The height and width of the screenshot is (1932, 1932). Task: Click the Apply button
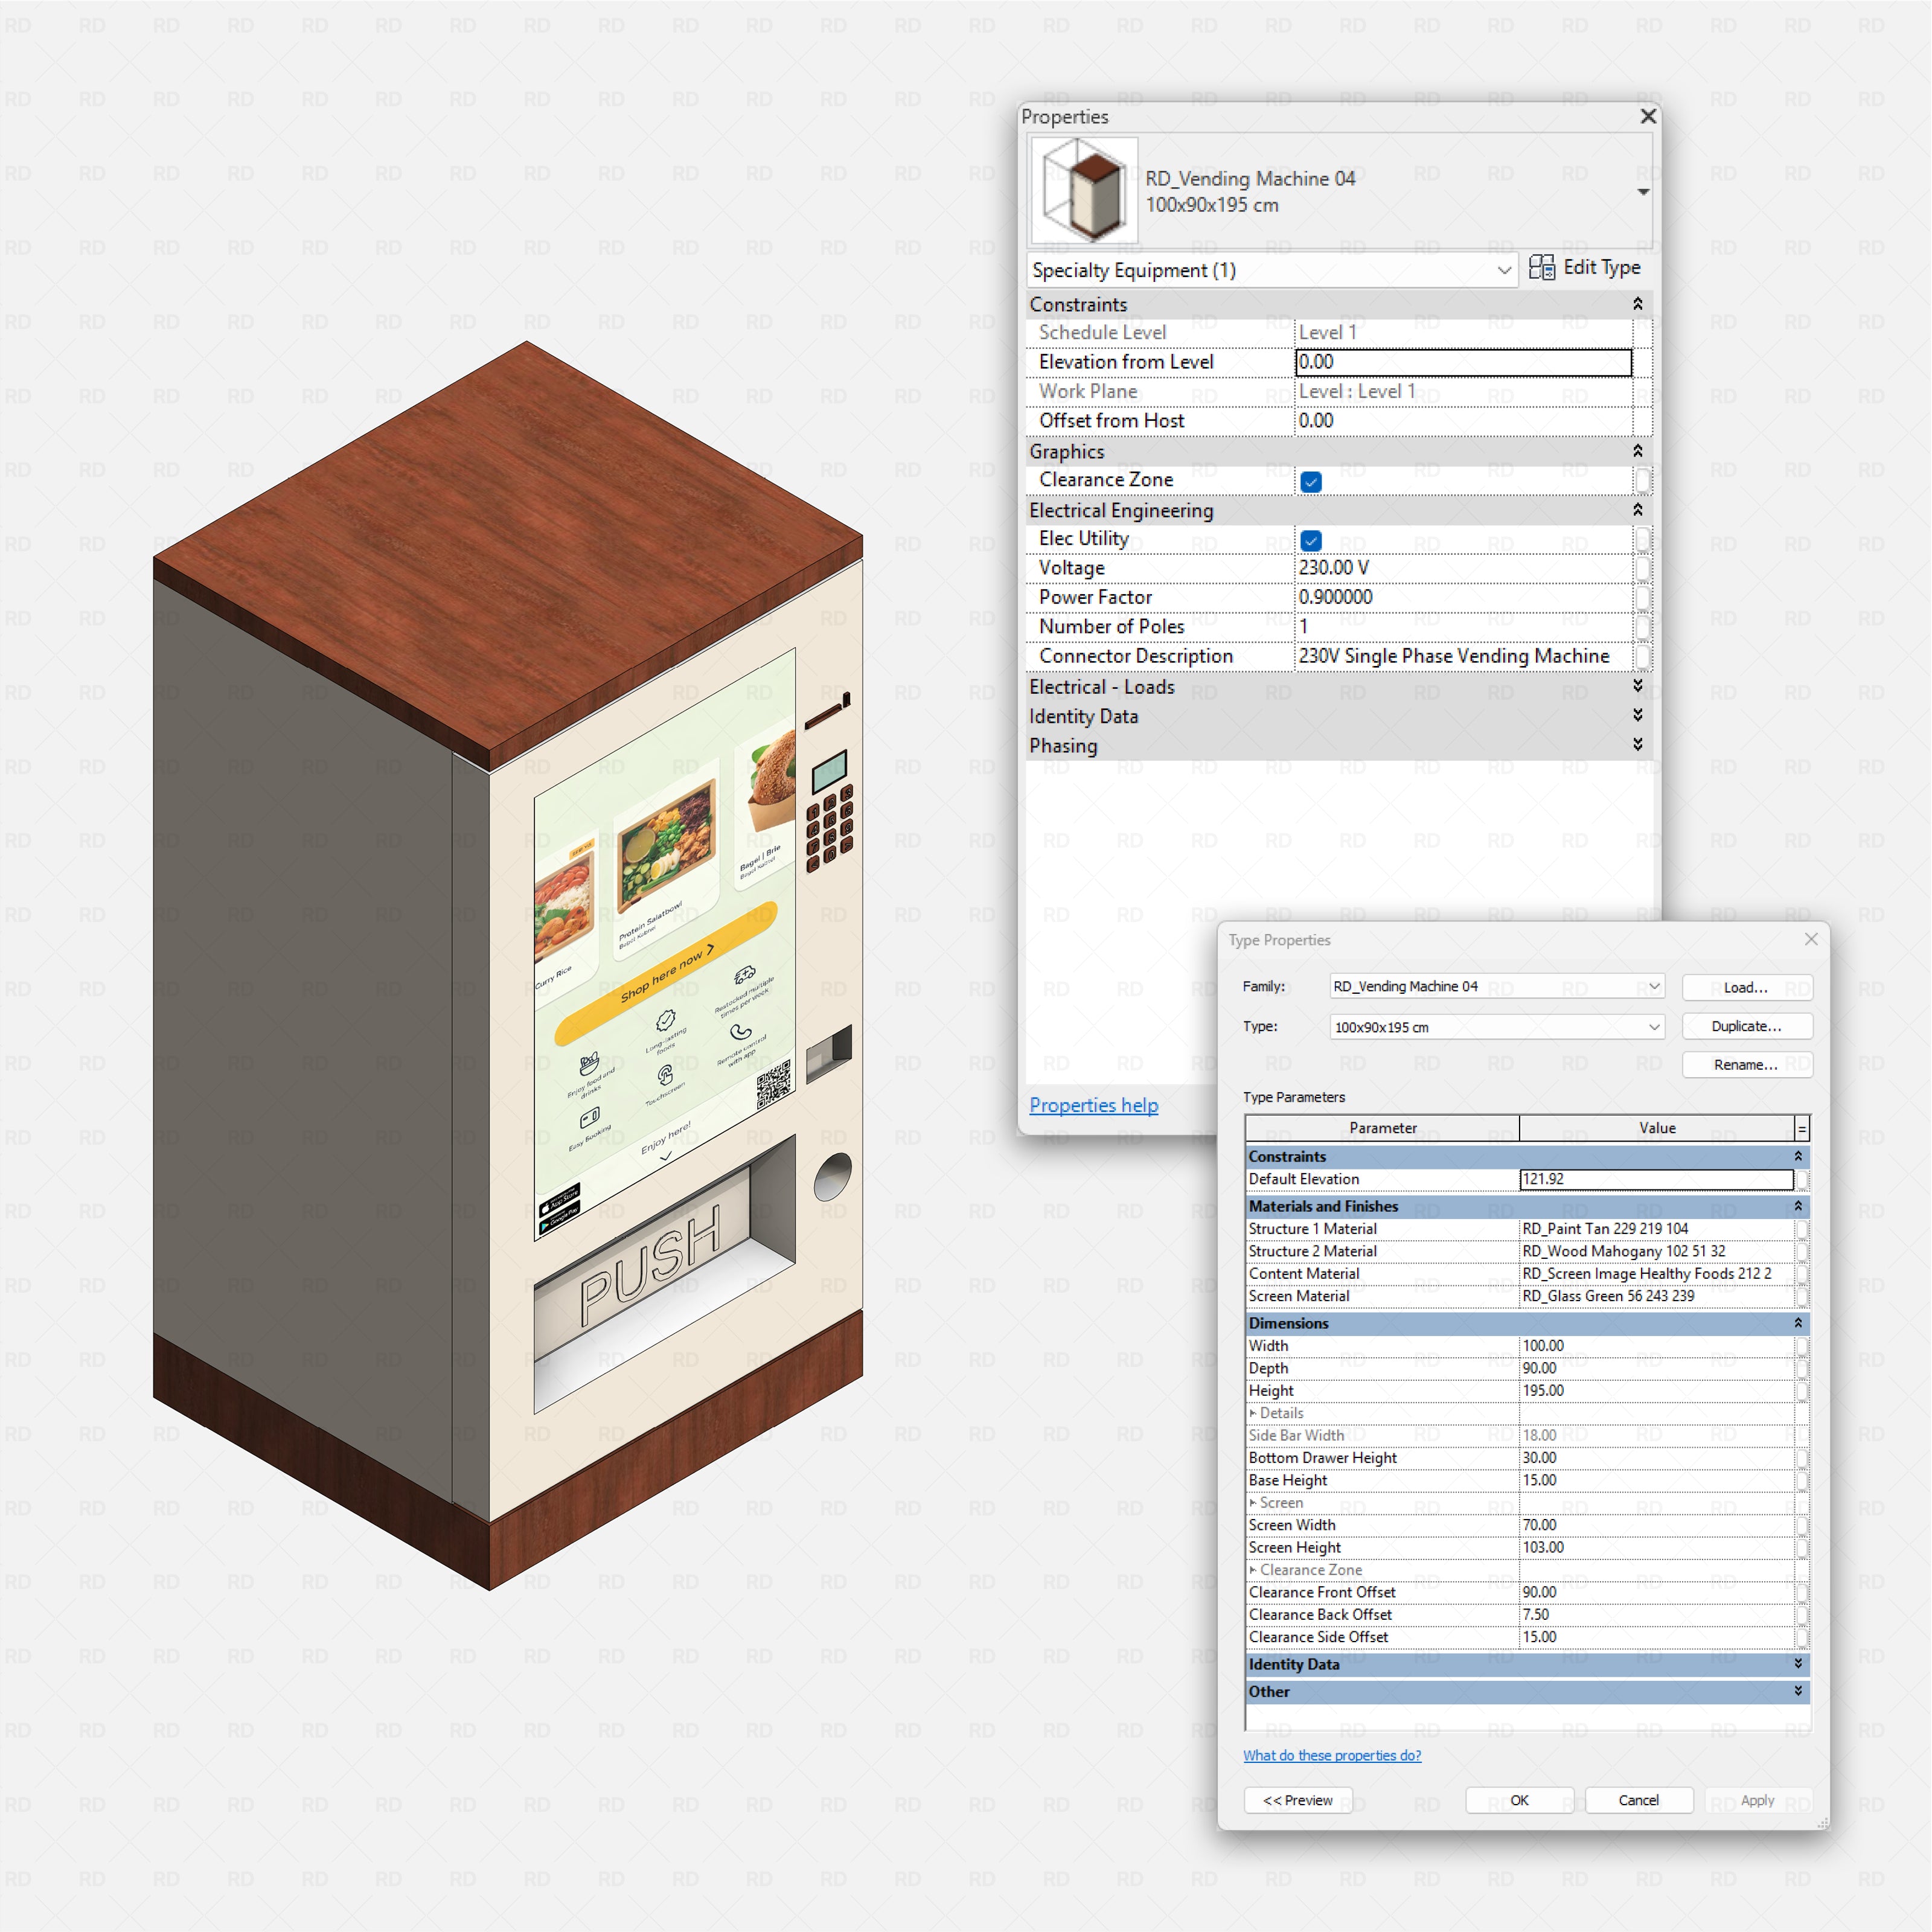[1757, 1800]
